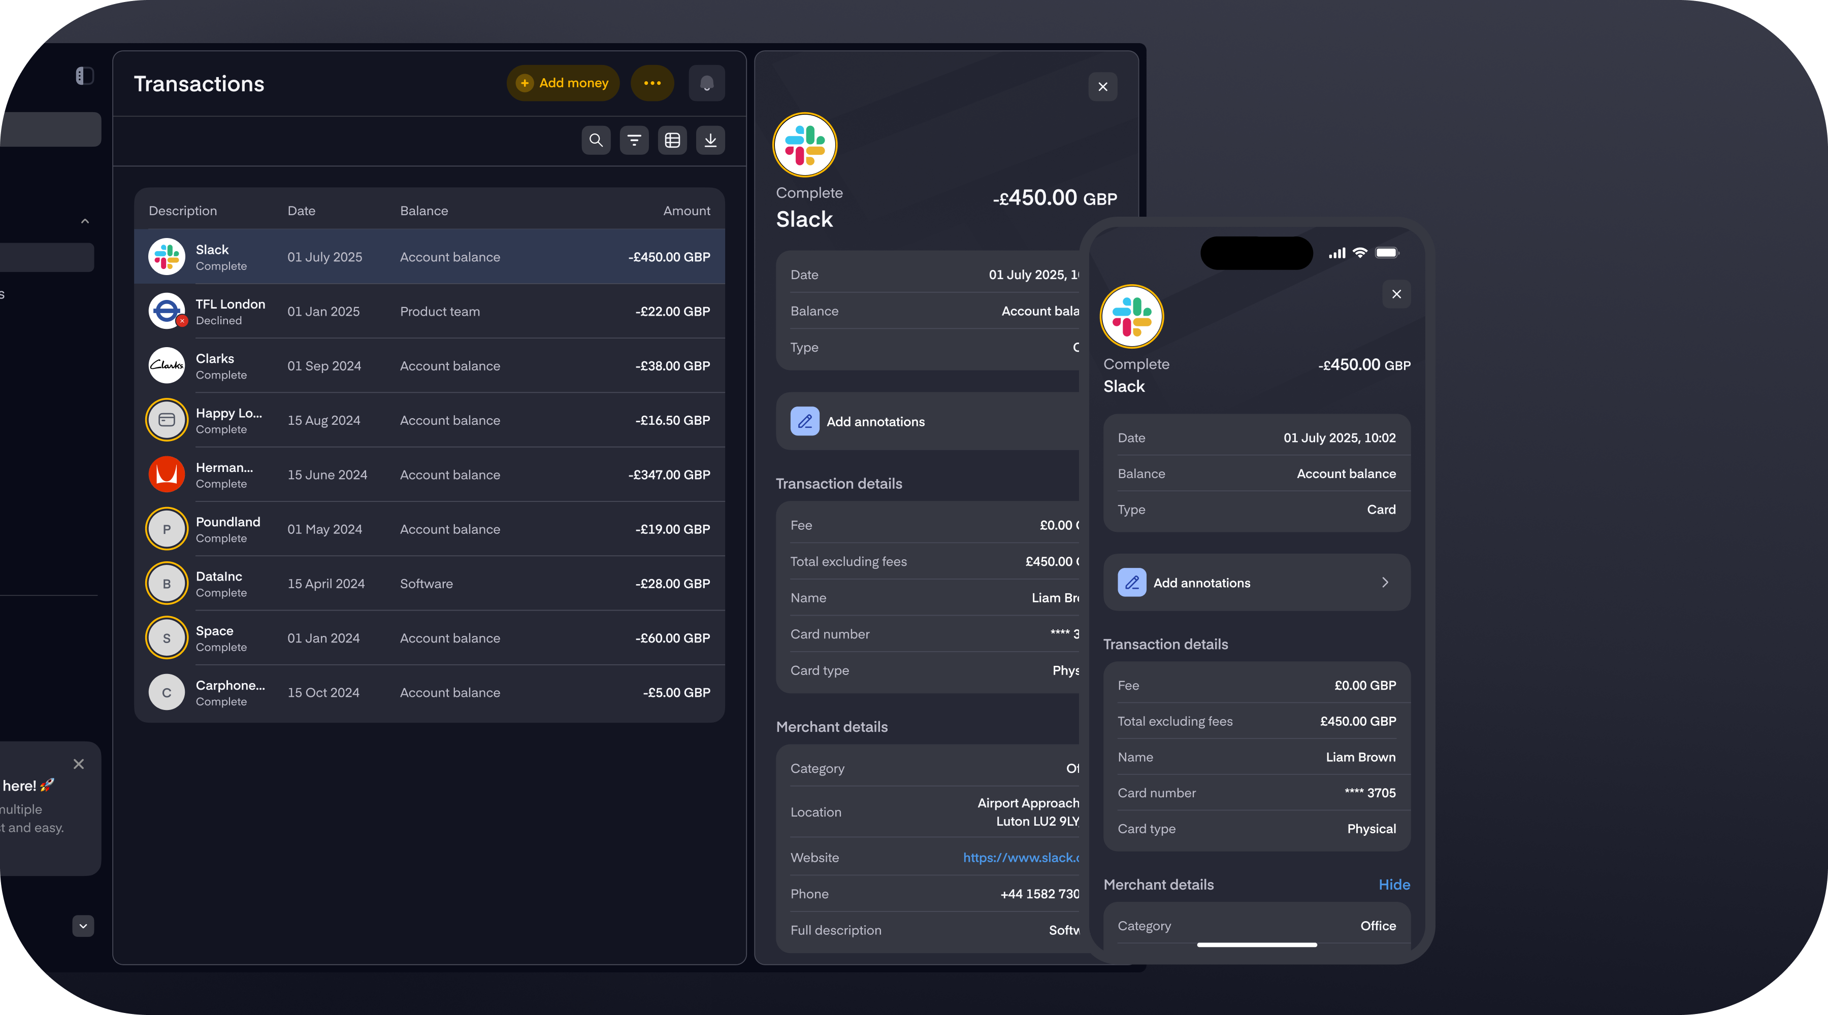Click pencil Add annotations in the desktop panel
Viewport: 1828px width, 1015px height.
pyautogui.click(x=805, y=421)
